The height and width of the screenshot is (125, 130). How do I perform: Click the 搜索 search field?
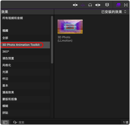(x=66, y=122)
